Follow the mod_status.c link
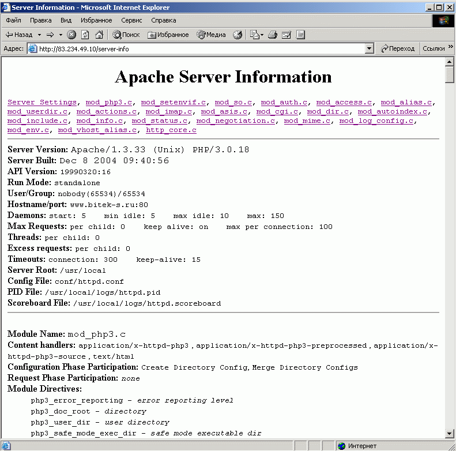 (x=159, y=121)
